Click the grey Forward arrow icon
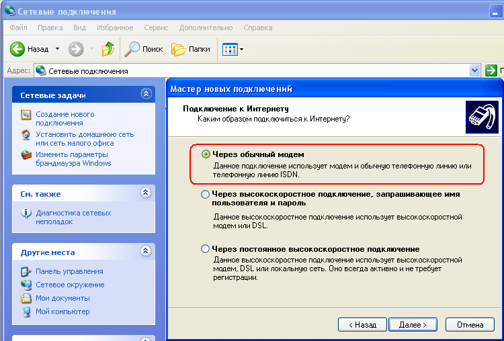 pos(76,49)
